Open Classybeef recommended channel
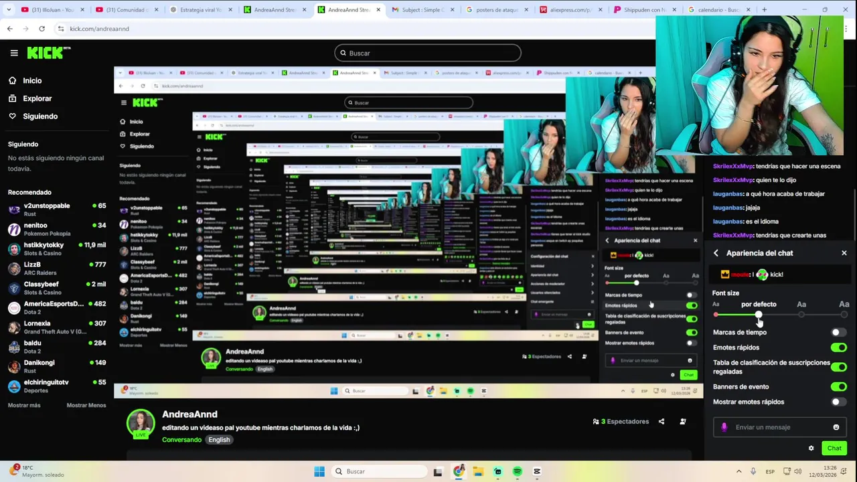 [x=57, y=288]
